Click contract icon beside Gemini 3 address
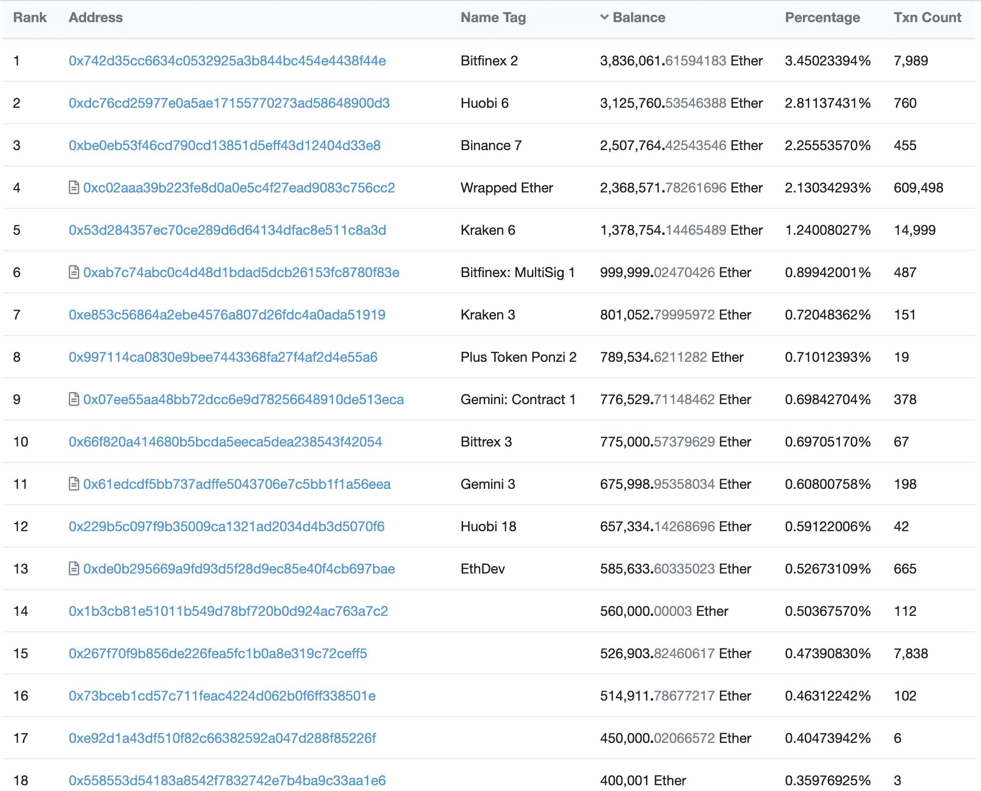This screenshot has height=791, width=981. click(74, 484)
